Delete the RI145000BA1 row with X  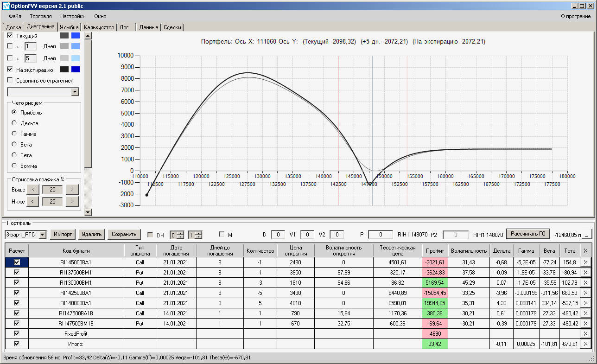click(585, 262)
